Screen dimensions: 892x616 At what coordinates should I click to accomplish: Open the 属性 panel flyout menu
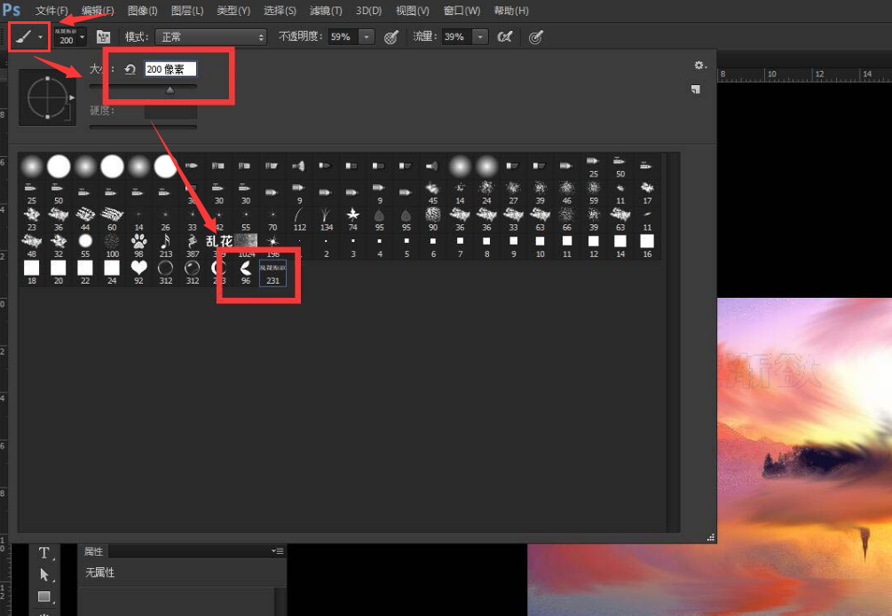[x=277, y=550]
